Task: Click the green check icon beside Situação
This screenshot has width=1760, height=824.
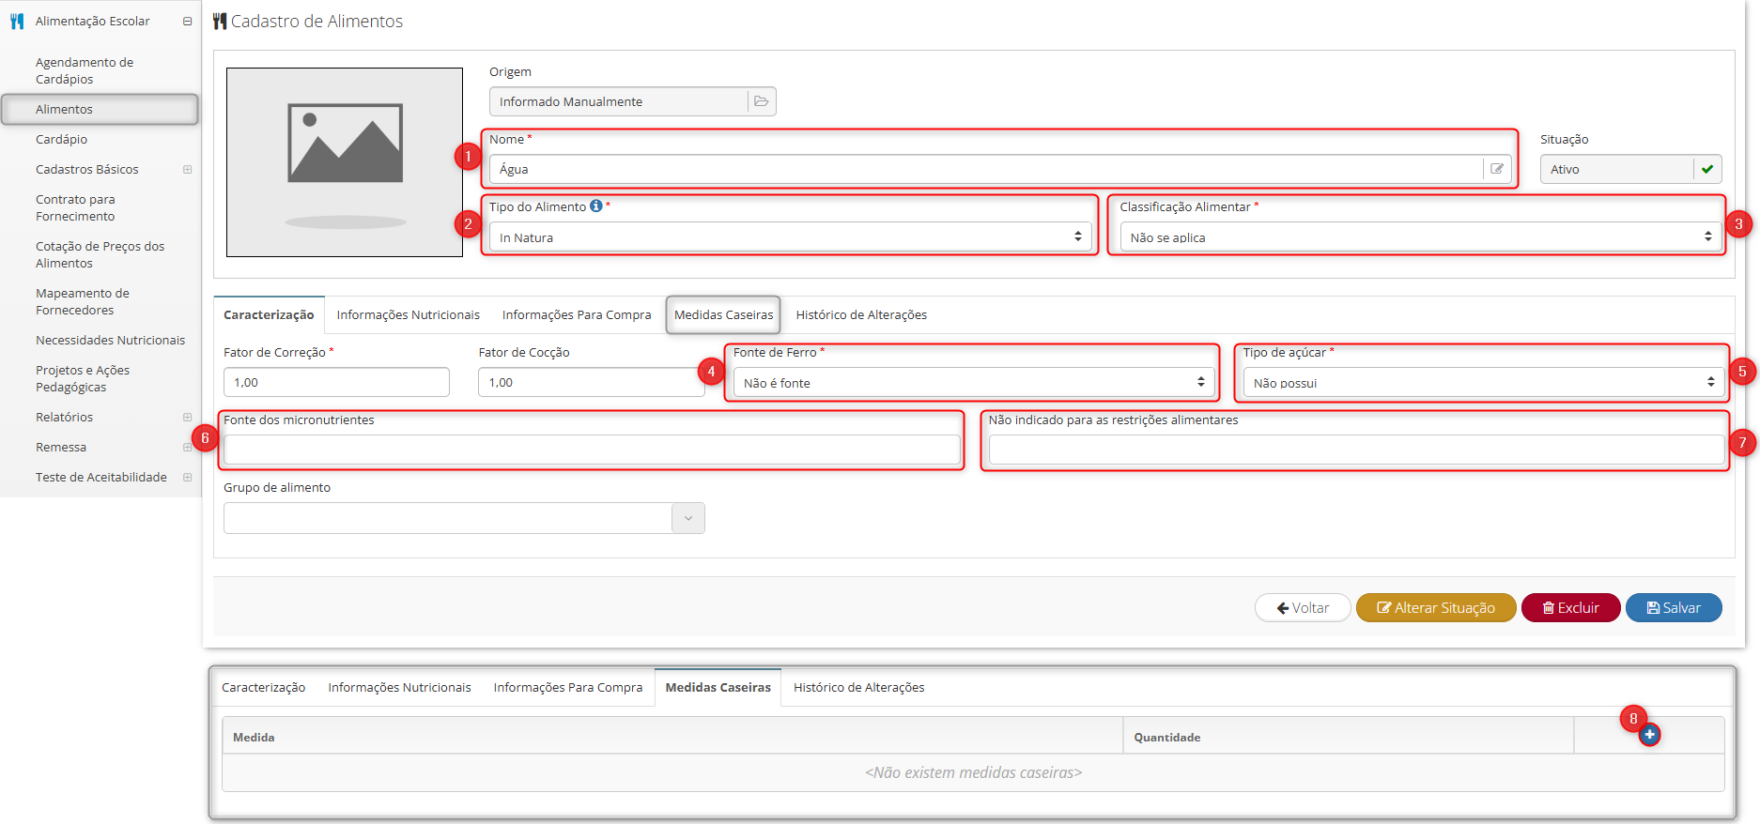Action: click(x=1707, y=169)
